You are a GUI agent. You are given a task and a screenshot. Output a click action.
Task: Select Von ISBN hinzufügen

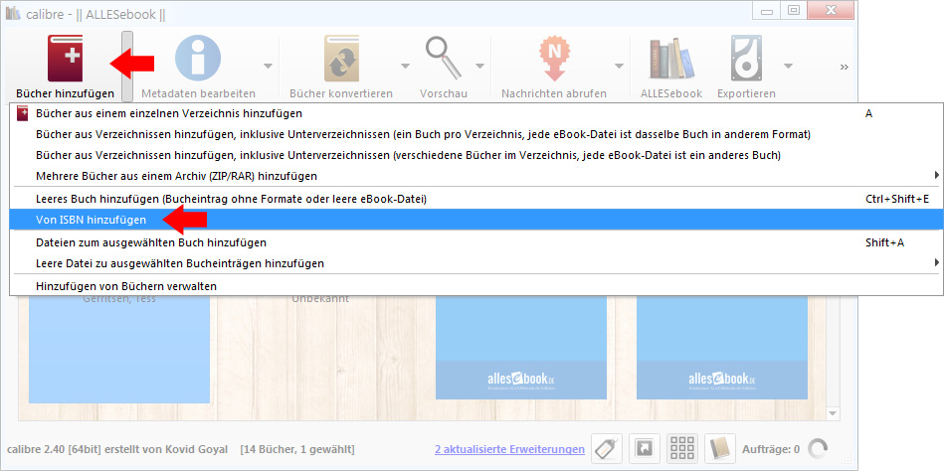coord(476,220)
